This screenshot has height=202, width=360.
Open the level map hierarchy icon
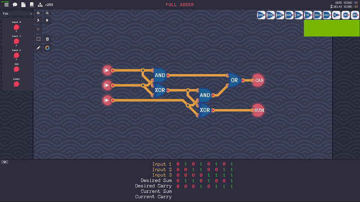40,5
